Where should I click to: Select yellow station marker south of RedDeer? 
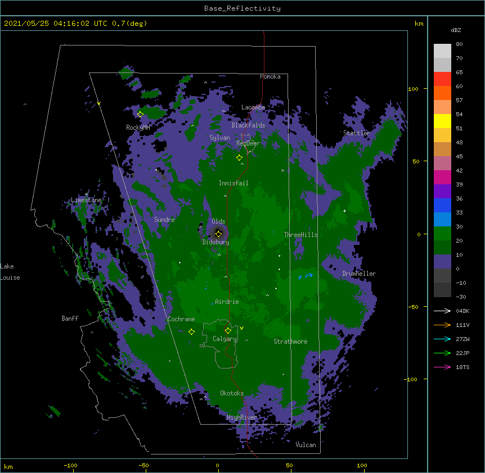click(239, 158)
